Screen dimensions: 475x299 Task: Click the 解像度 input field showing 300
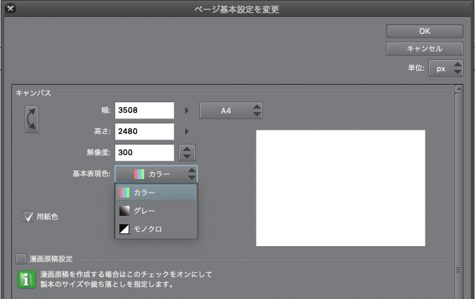[x=144, y=153]
